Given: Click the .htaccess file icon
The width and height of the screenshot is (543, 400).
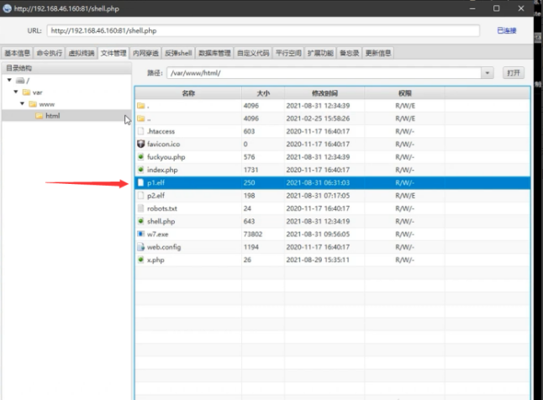Looking at the screenshot, I should (x=140, y=131).
